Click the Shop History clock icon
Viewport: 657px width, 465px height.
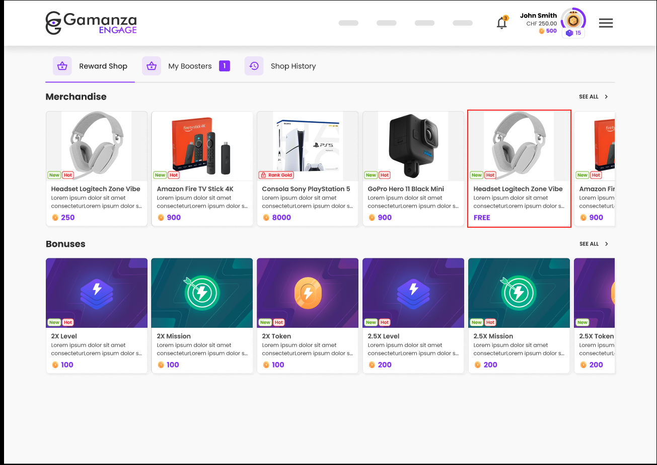(x=254, y=66)
